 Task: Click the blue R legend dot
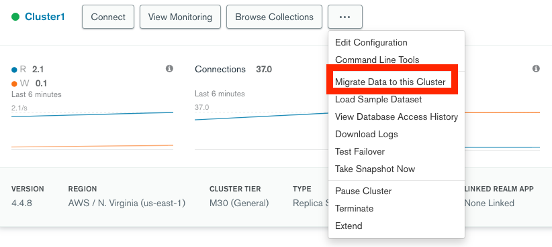tap(14, 70)
